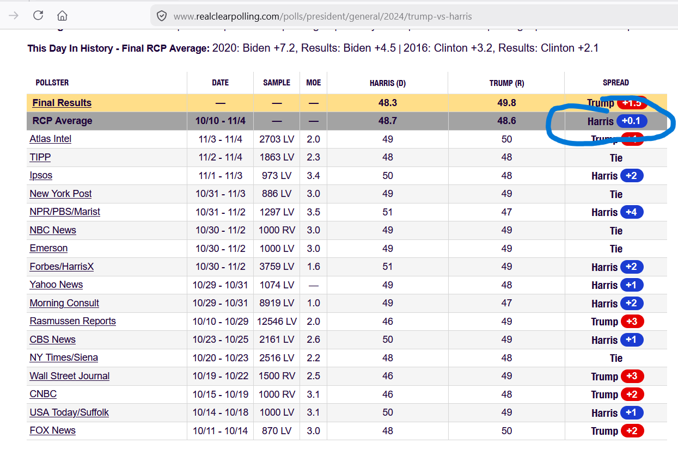Screen dimensions: 678x475
Task: Click the USA Today/Suffolk Harris +1 badge
Action: 632,412
